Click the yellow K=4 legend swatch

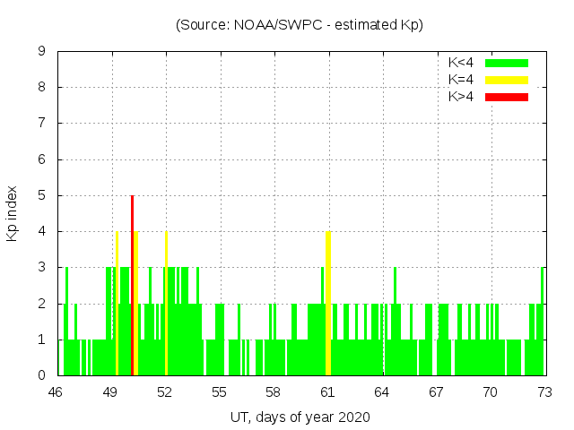click(x=507, y=80)
